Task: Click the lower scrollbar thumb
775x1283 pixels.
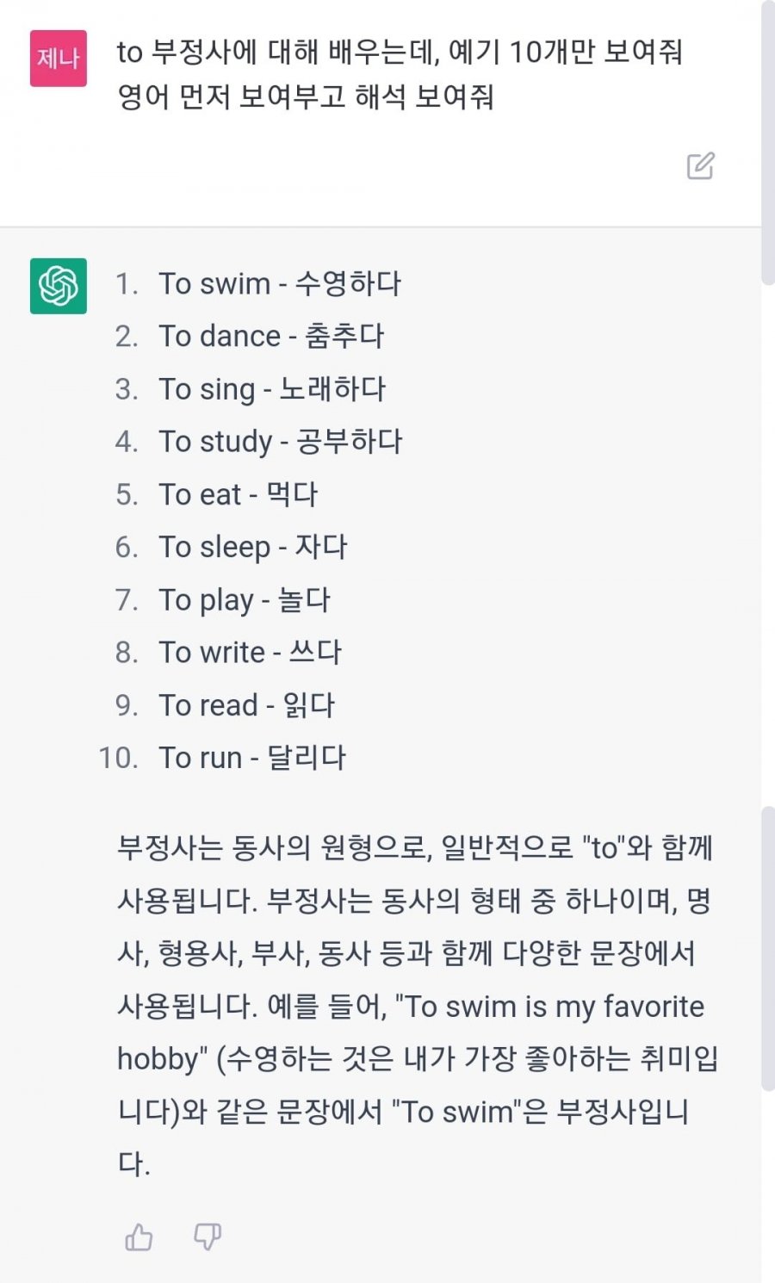Action: pos(768,947)
